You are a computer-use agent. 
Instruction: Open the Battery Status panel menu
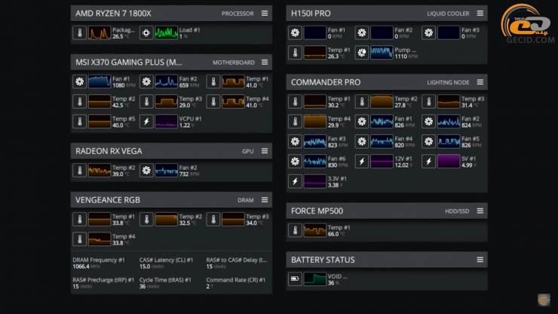480,260
